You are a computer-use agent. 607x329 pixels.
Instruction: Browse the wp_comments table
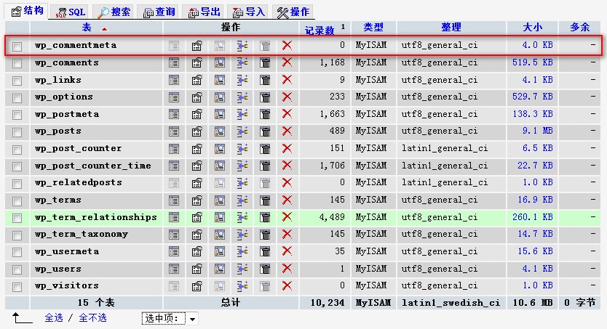tap(174, 62)
